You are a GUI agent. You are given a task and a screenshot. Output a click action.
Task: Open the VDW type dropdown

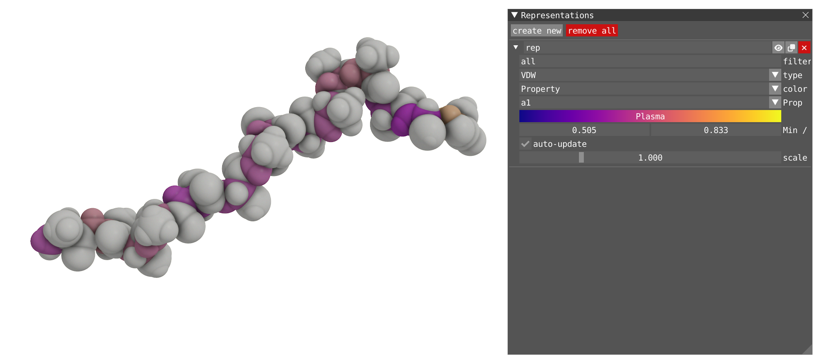(x=775, y=75)
